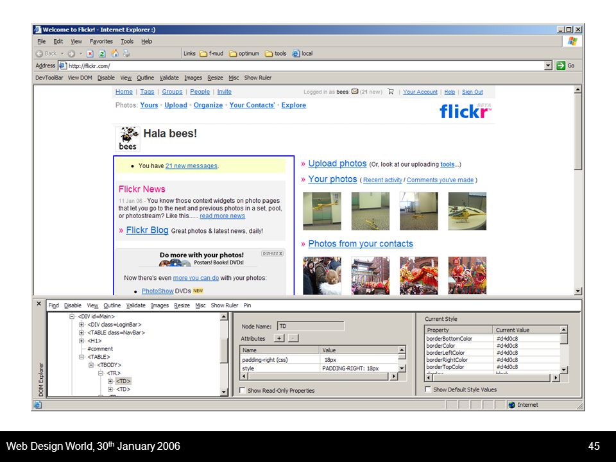This screenshot has width=616, height=462.
Task: Click the Windows flag logo
Action: (x=572, y=41)
